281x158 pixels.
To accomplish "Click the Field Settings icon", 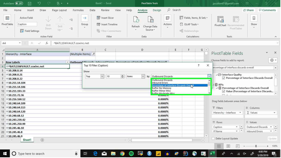I will click(22, 31).
